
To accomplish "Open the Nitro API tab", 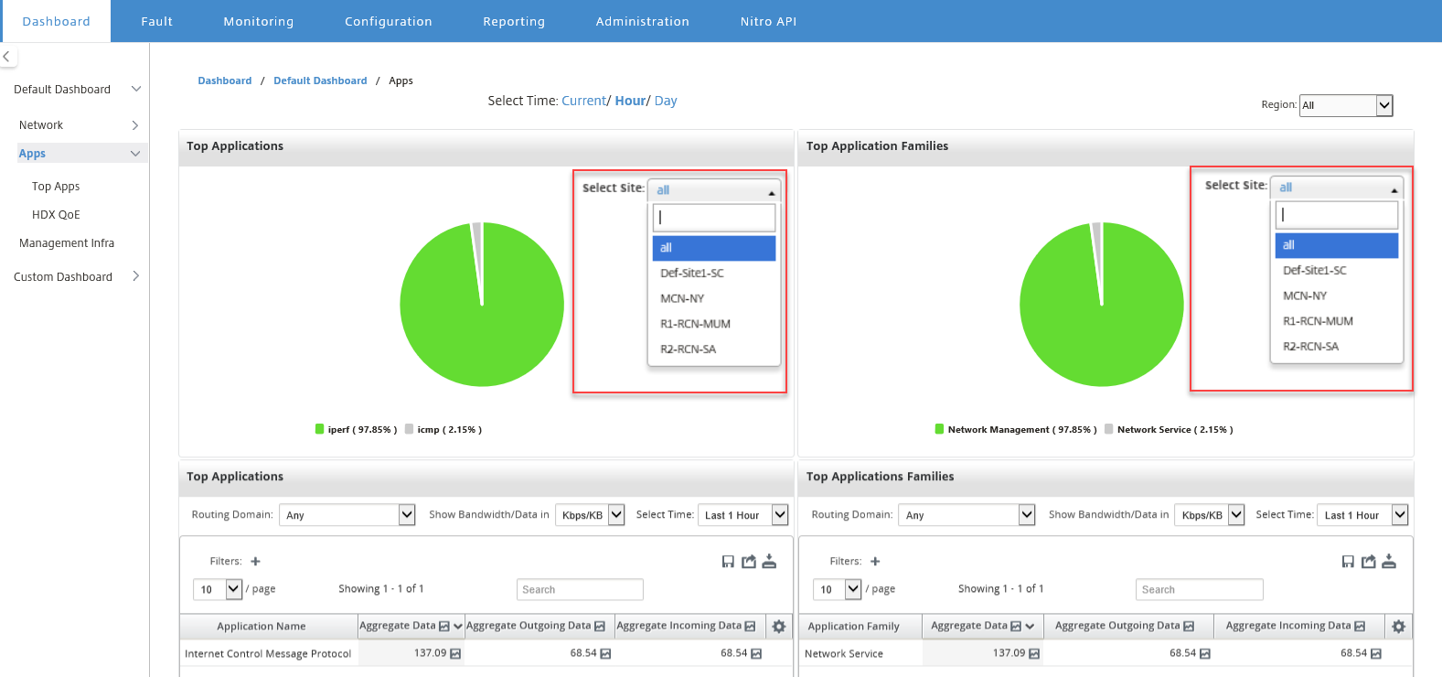I will 768,21.
